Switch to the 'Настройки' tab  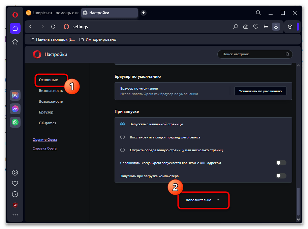[x=110, y=13]
